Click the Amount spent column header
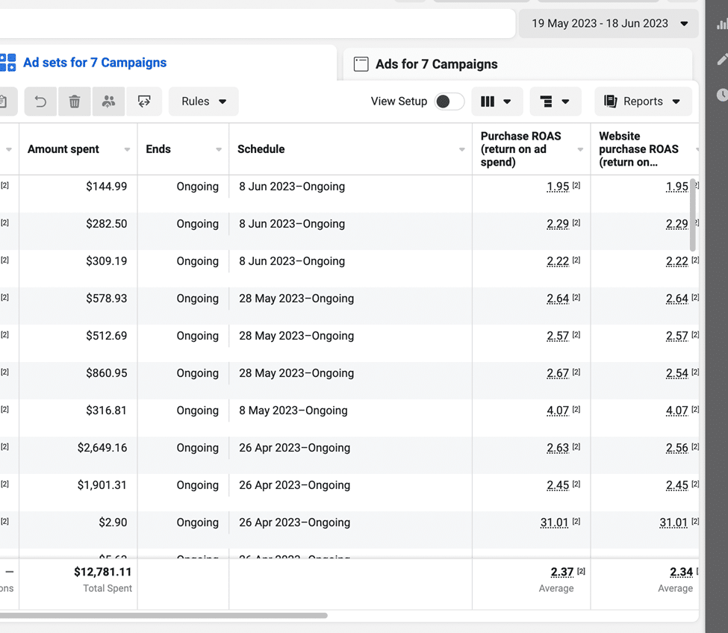The image size is (728, 633). 63,149
